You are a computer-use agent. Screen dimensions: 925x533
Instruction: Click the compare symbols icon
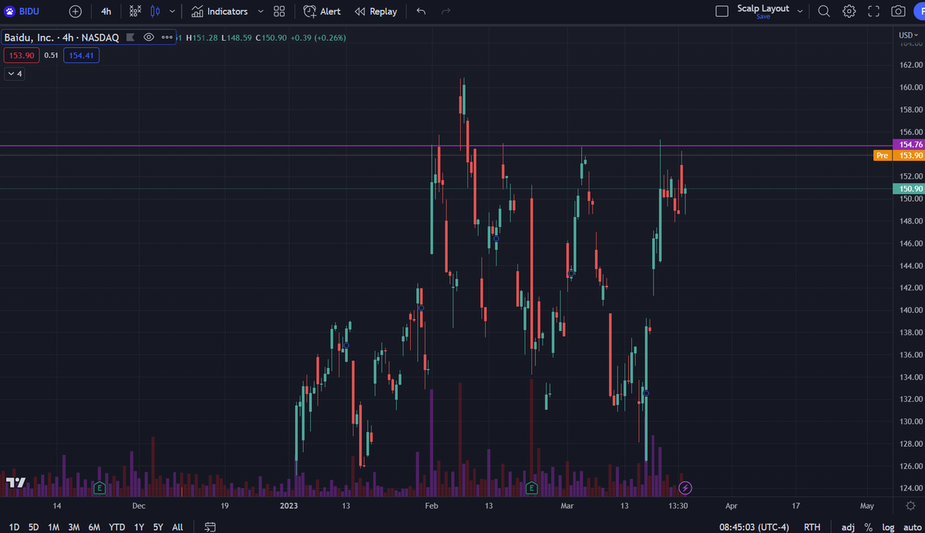[135, 11]
